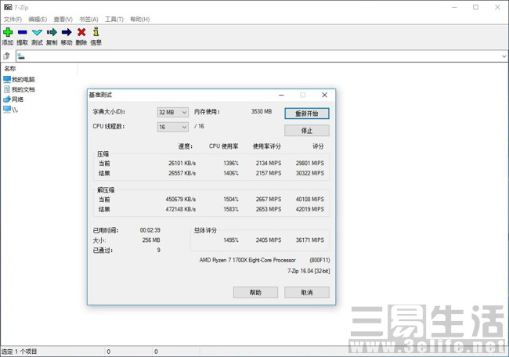Screen dimensions: 509x357
Task: Click the address bar path field
Action: pos(262,56)
